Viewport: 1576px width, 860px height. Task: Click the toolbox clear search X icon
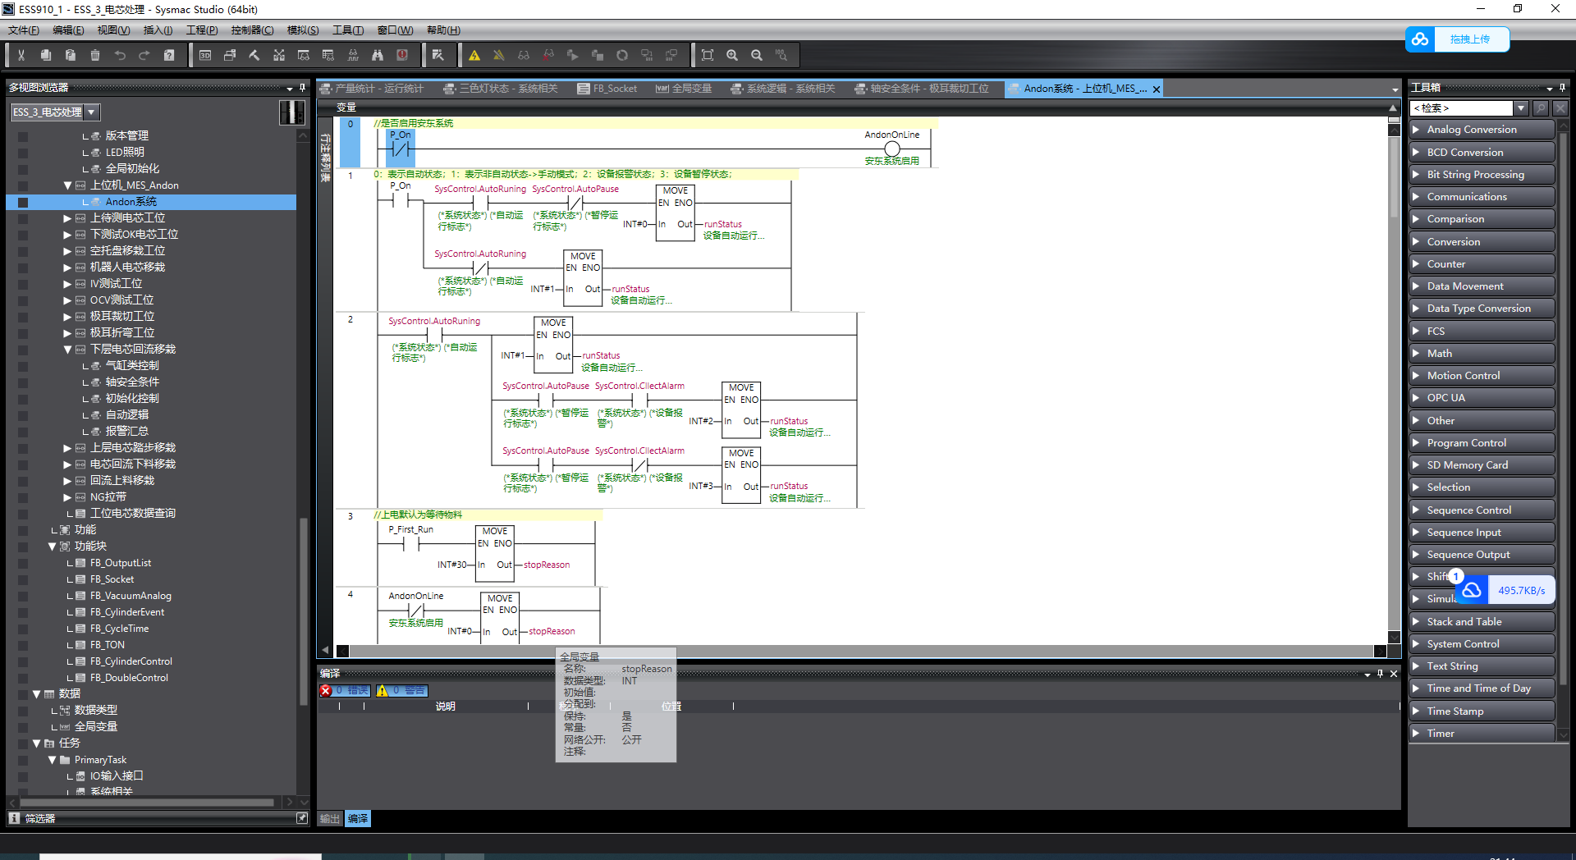tap(1560, 108)
